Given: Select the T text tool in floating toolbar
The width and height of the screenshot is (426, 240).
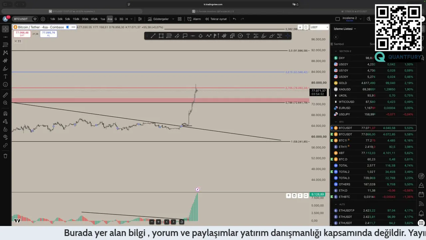Looking at the screenshot, I should tap(248, 36).
